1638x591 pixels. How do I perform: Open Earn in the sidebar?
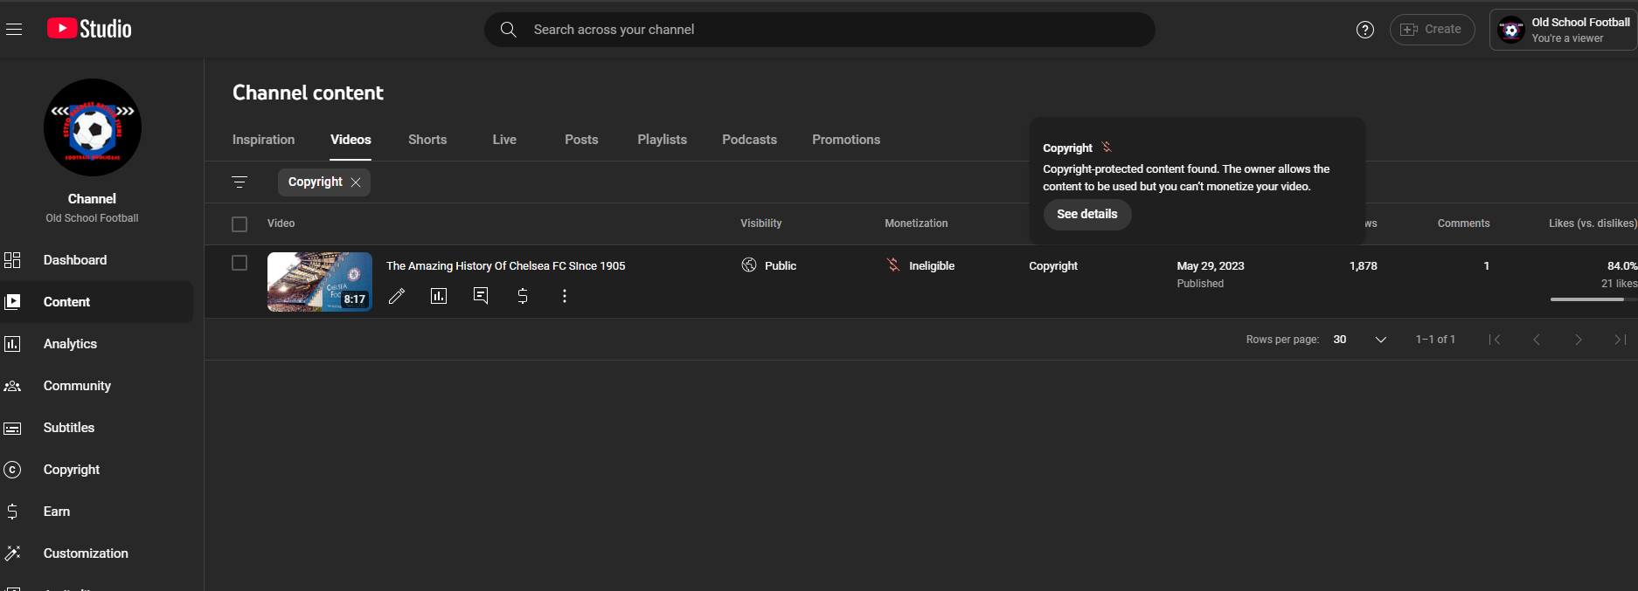click(x=96, y=512)
